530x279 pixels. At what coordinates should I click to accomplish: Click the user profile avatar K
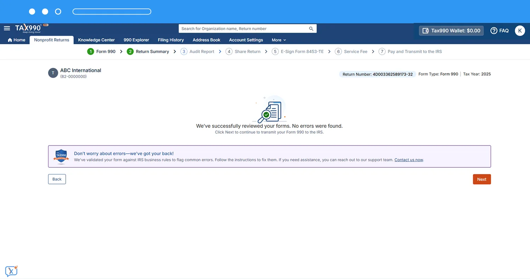pyautogui.click(x=520, y=31)
